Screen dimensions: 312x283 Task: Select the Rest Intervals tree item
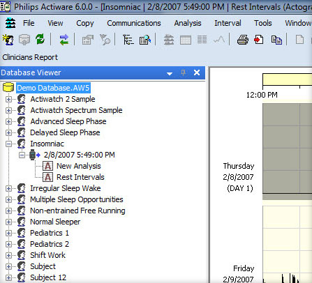pyautogui.click(x=80, y=177)
